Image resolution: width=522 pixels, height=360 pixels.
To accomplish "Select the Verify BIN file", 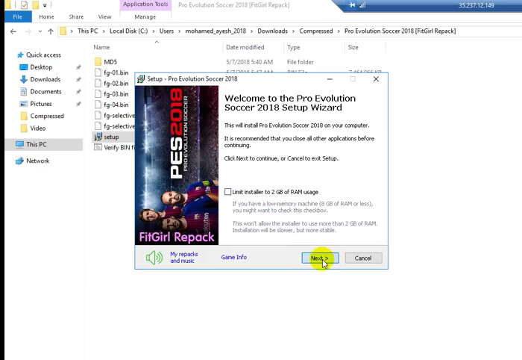I will point(119,147).
